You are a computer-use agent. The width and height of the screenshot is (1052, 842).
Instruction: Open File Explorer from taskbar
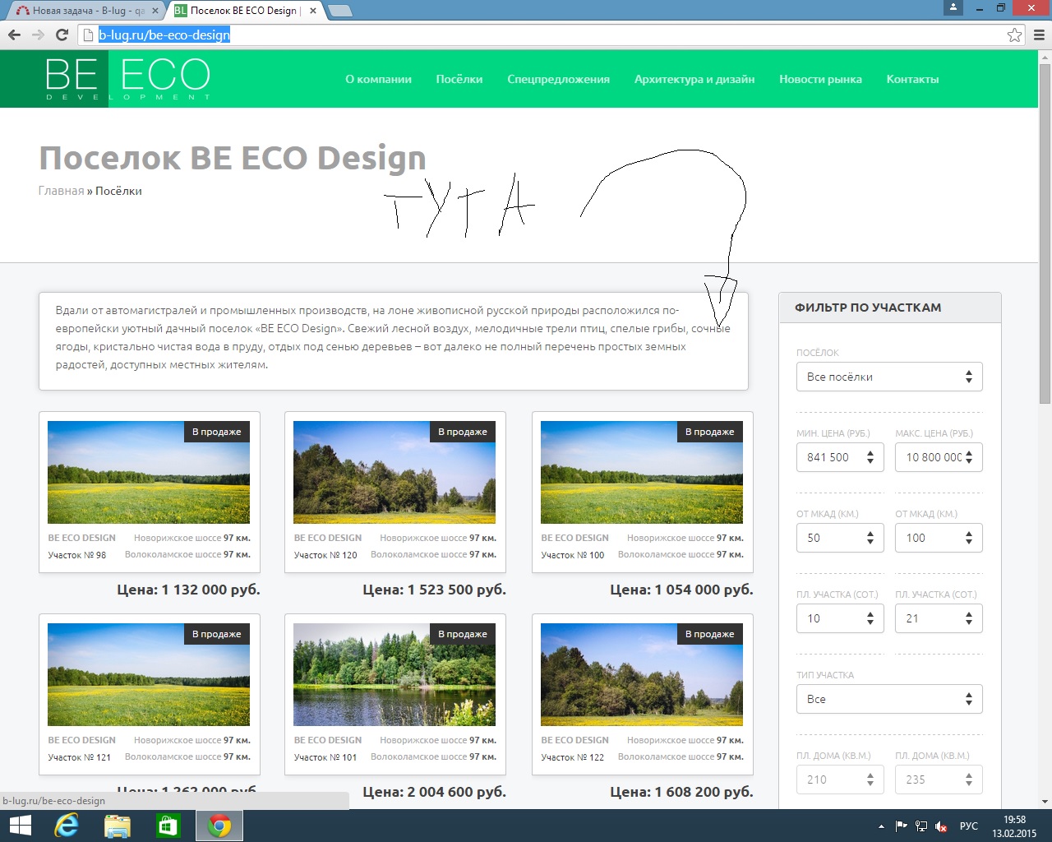118,826
